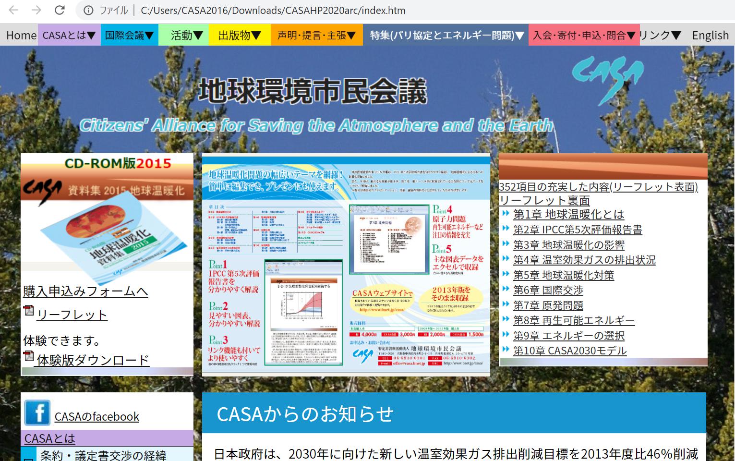Open the リーフレット link
The height and width of the screenshot is (461, 735).
pos(72,315)
